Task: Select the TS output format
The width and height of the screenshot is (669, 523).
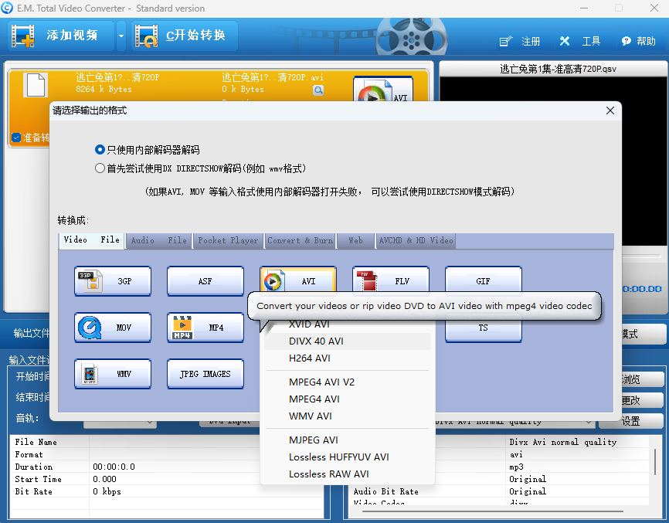Action: pos(484,328)
